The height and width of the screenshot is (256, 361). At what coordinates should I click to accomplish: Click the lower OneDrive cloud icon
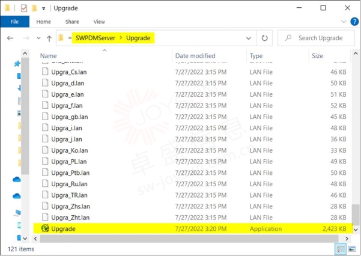[17, 196]
